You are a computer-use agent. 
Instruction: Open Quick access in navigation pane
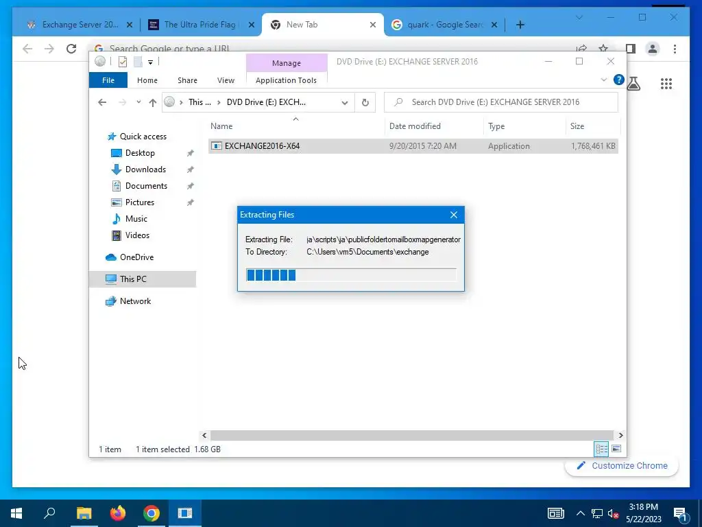(143, 137)
